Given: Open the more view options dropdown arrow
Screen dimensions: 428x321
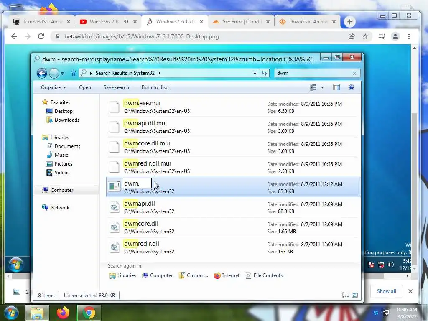Looking at the screenshot, I should click(322, 87).
